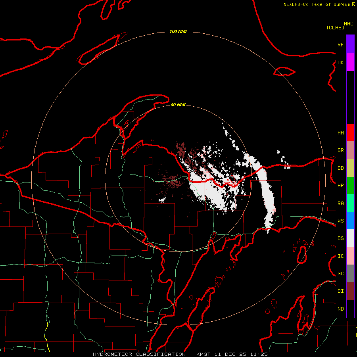Click the DS white legend swatch
The height and width of the screenshot is (357, 357).
[x=350, y=238]
